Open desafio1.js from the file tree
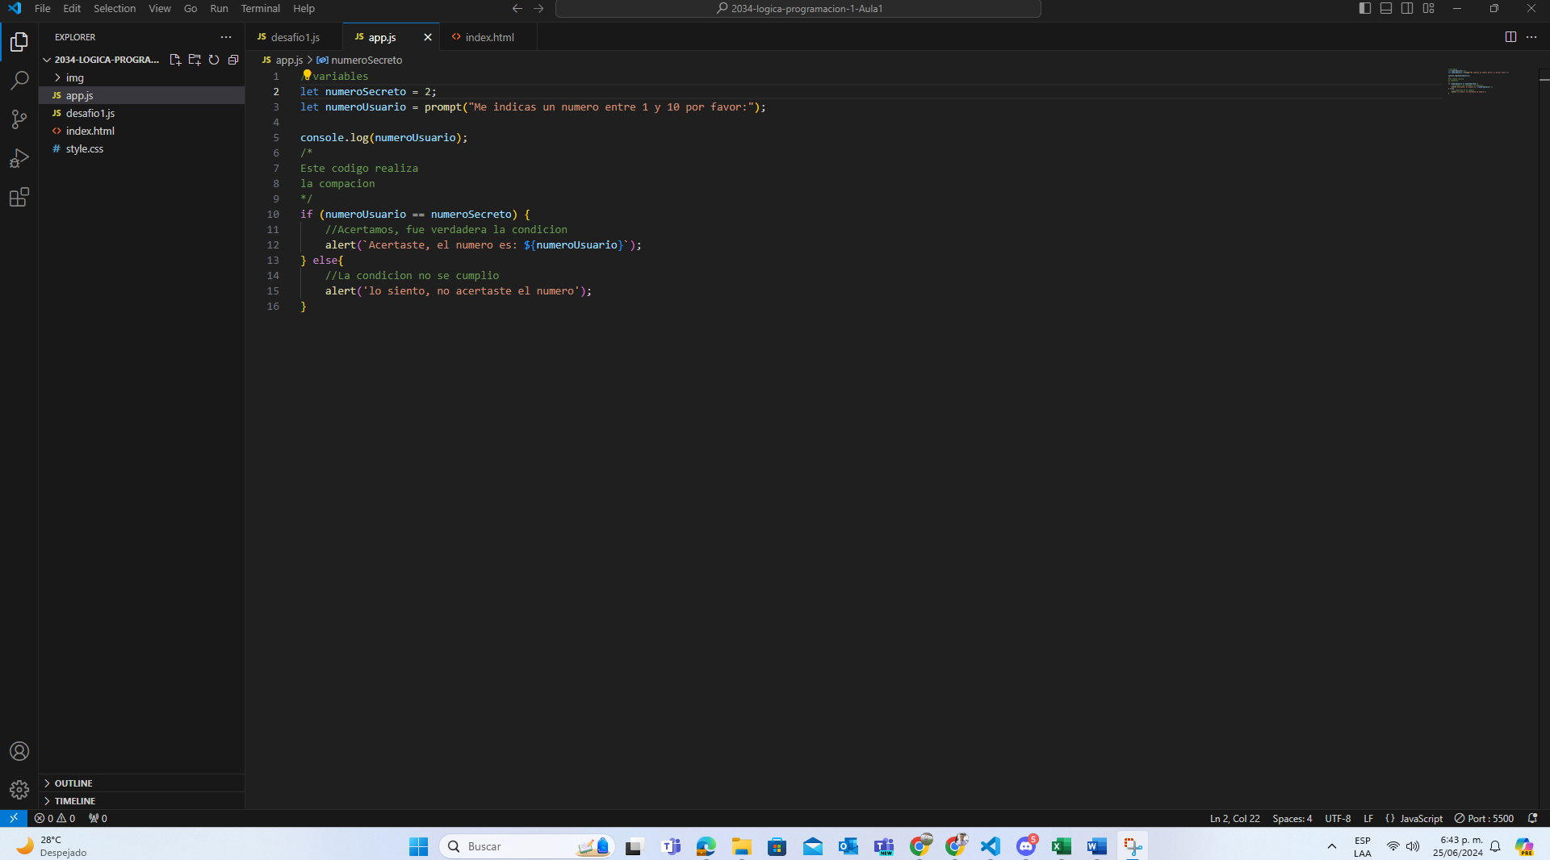 click(142, 113)
